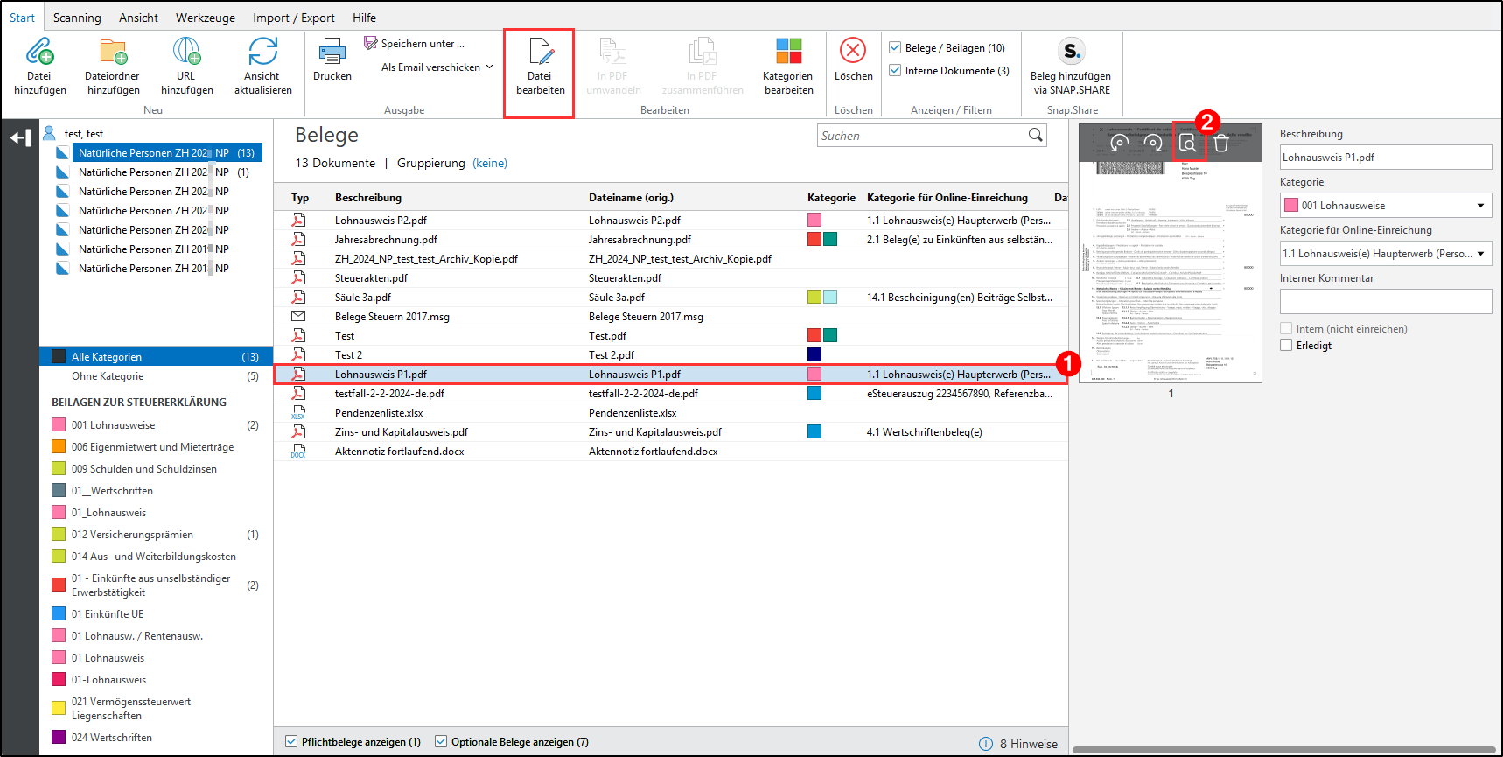Toggle Pflichtbelege anzeigen checkbox
Screen dimensions: 1503x757
[291, 741]
